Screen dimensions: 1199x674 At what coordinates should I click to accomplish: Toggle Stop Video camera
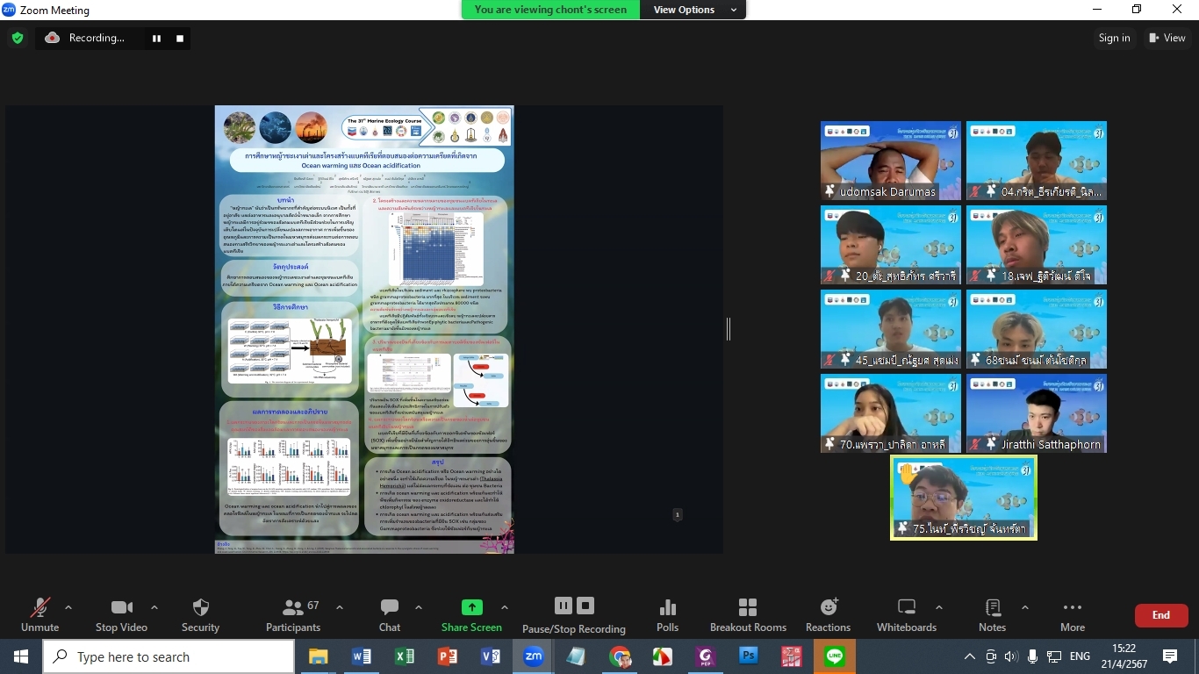click(x=121, y=608)
